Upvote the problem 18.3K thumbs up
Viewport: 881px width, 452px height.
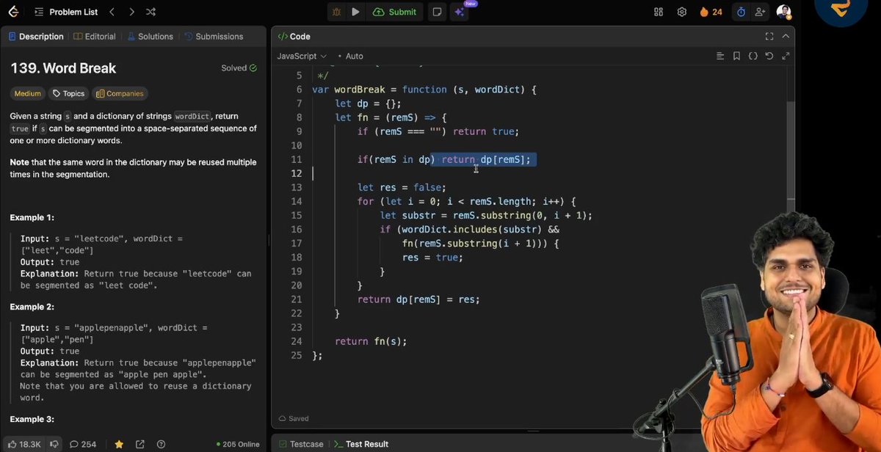pos(25,444)
